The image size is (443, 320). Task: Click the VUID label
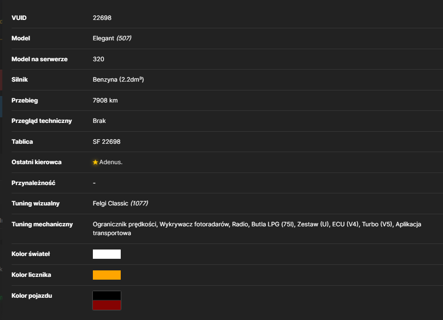pos(19,18)
